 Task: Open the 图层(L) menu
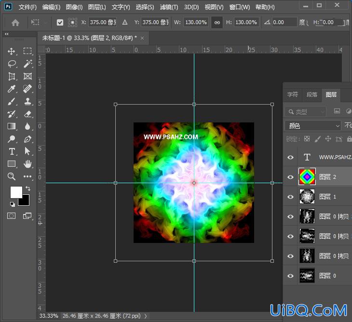pyautogui.click(x=97, y=7)
